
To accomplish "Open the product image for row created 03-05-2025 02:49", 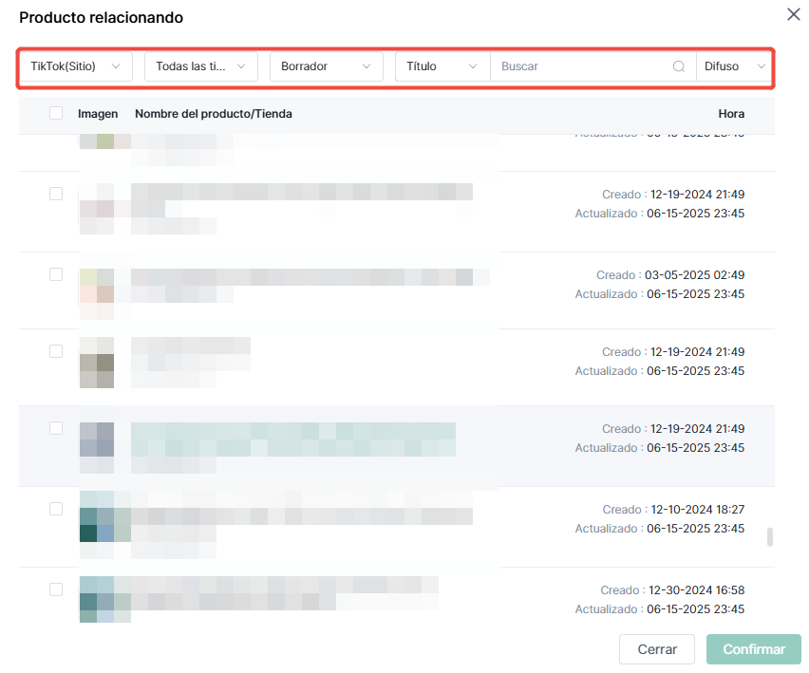I will (97, 294).
